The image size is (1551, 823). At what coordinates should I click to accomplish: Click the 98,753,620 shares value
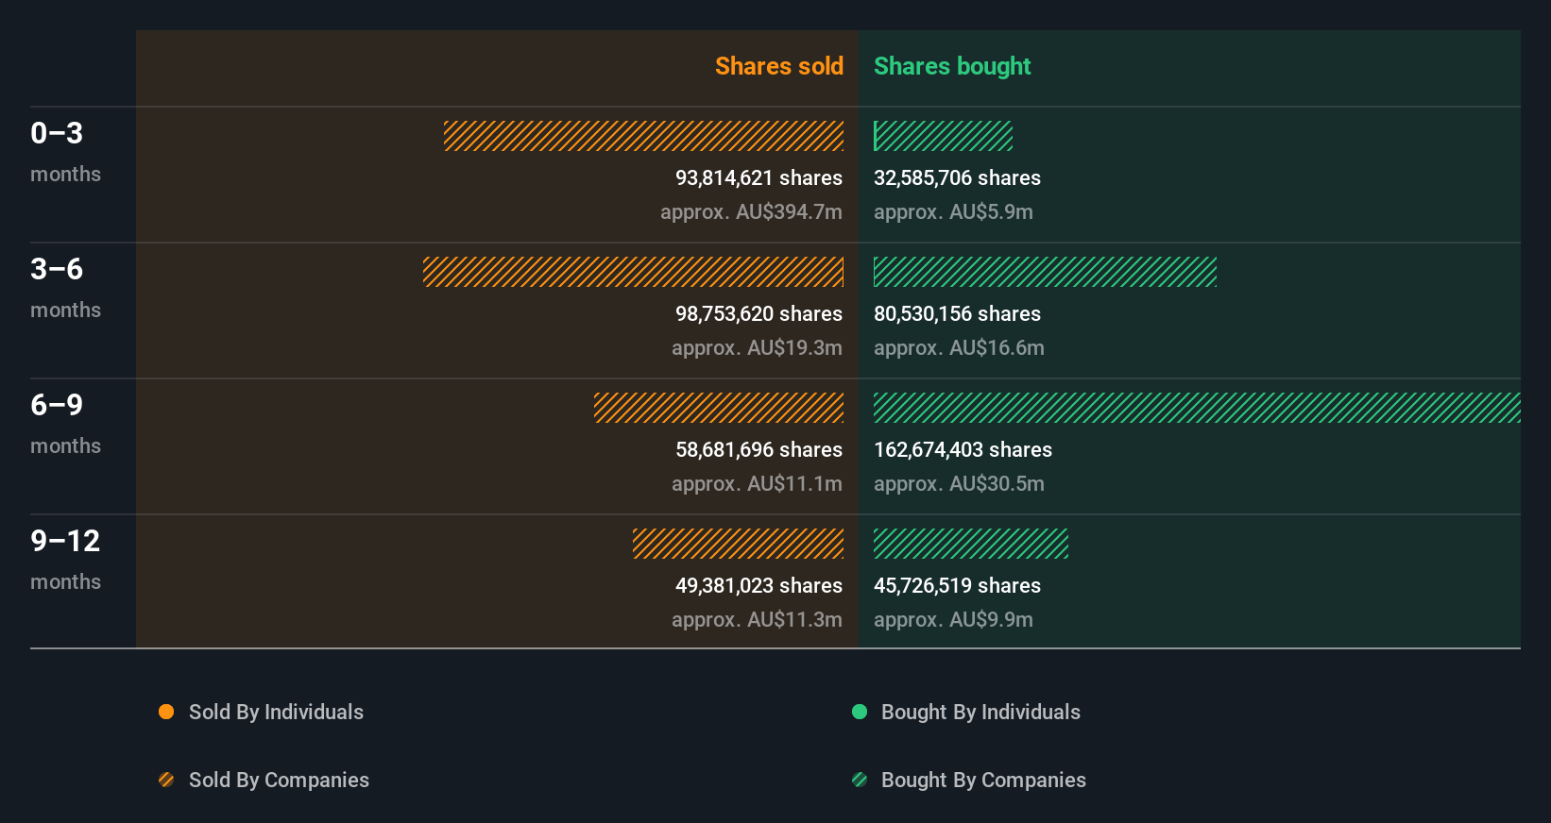coord(758,313)
